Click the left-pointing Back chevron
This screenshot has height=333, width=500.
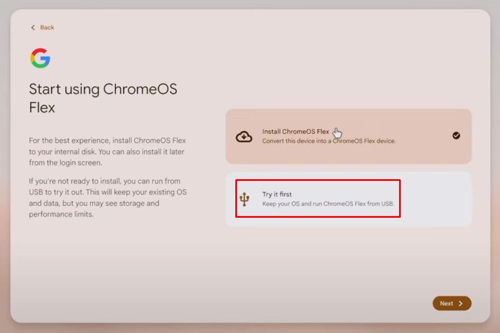(x=33, y=27)
